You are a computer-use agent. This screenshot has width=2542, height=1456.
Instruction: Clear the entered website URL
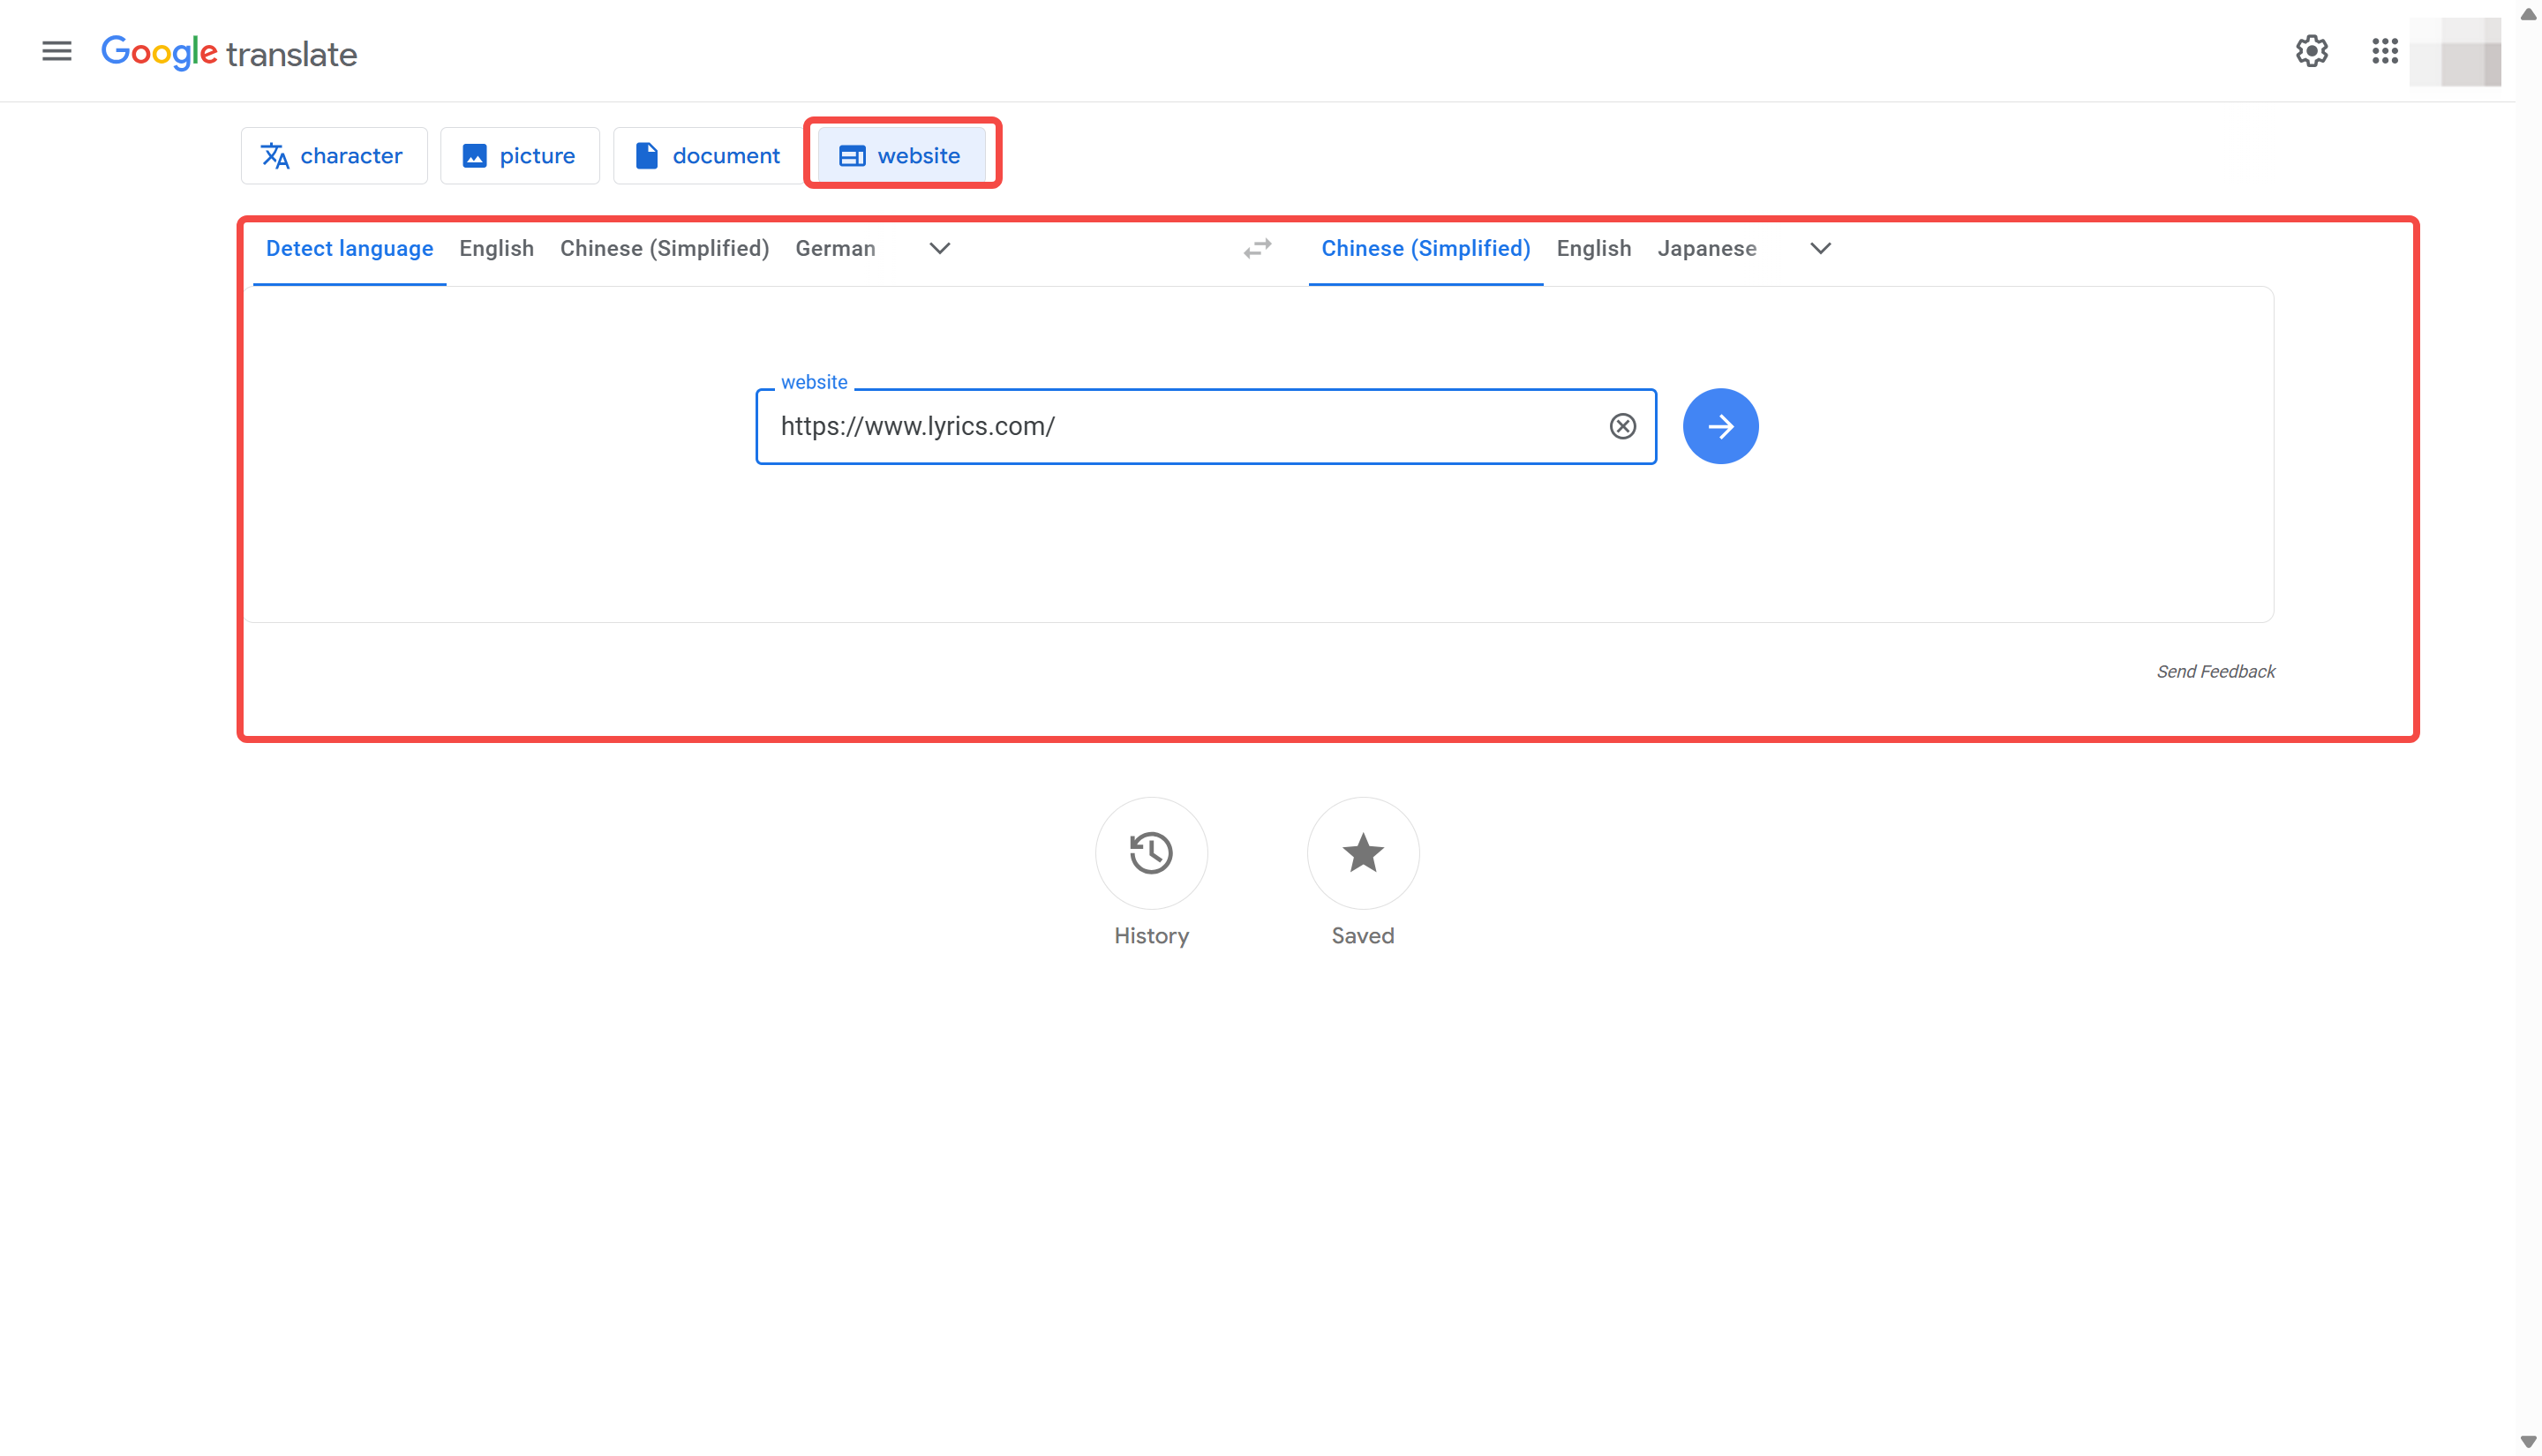pyautogui.click(x=1623, y=426)
